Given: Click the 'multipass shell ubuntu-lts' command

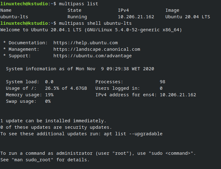Looking at the screenshot, I should [x=95, y=23].
